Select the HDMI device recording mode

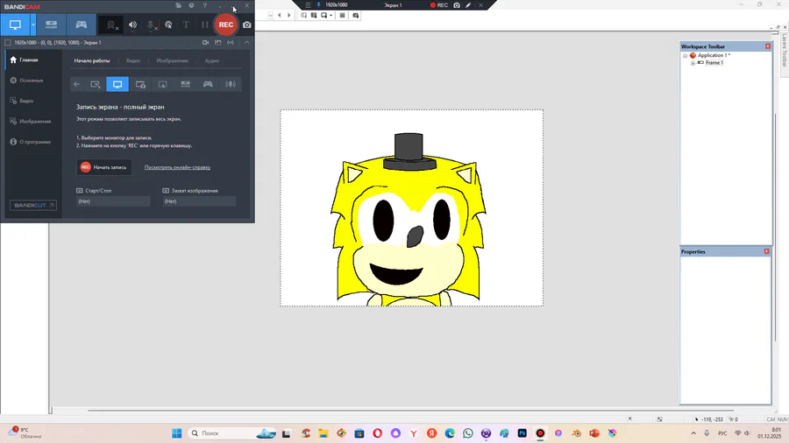(x=51, y=25)
